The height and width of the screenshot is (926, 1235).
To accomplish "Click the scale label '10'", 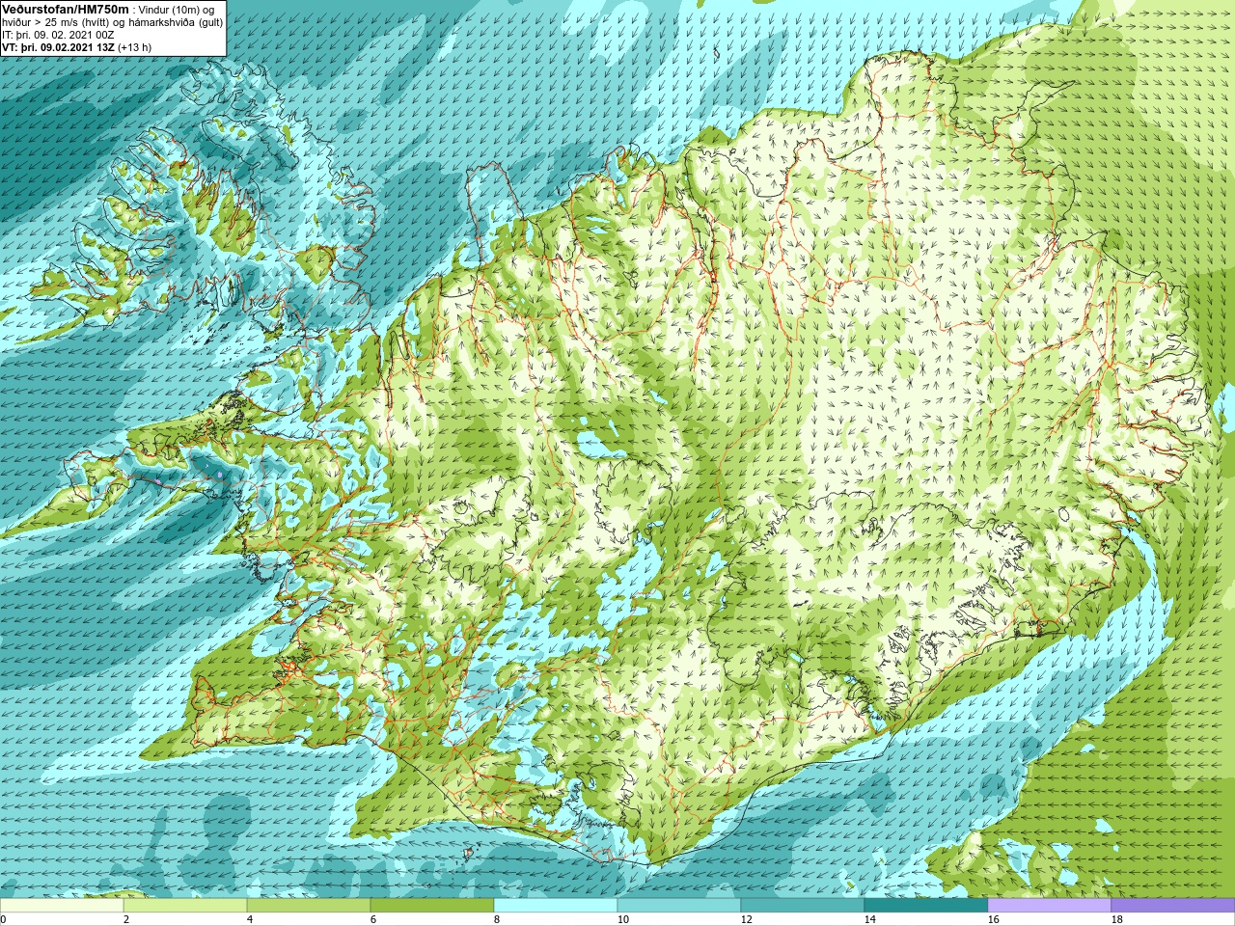I will tap(623, 920).
